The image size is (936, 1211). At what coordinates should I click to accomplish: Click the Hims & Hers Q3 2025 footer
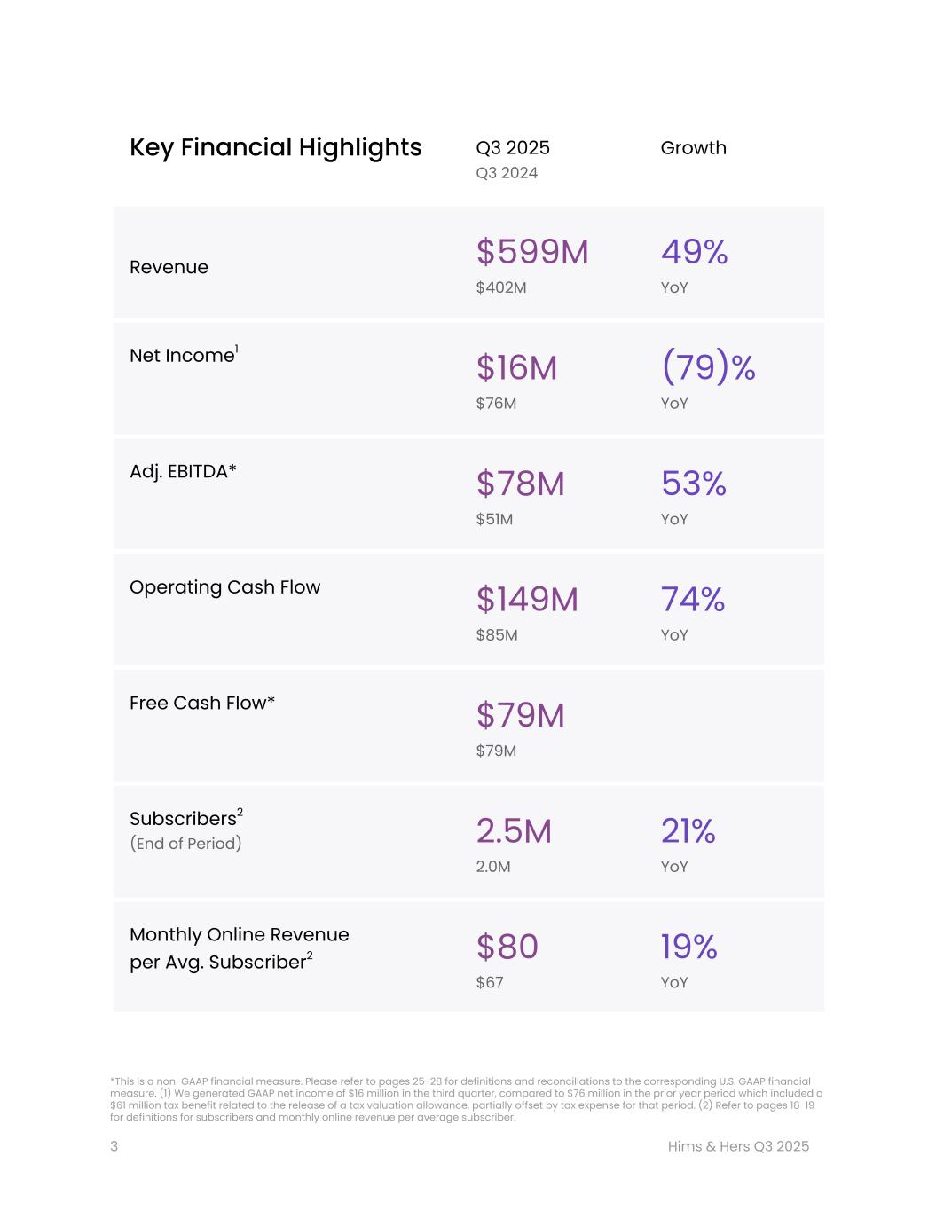738,1146
